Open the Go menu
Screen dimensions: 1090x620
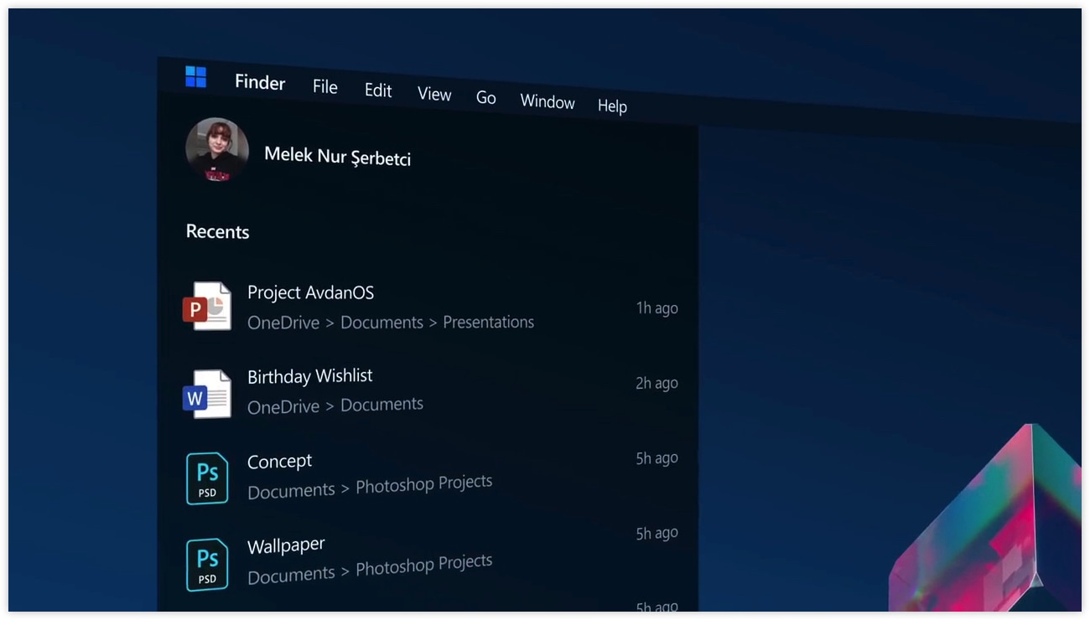coord(486,98)
